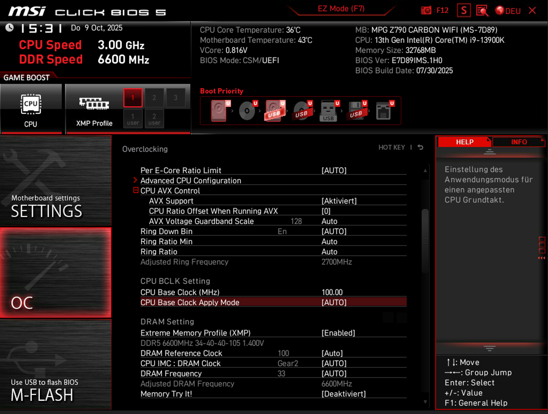Edit Ring Ratio Min Auto value
The width and height of the screenshot is (548, 414).
[329, 242]
